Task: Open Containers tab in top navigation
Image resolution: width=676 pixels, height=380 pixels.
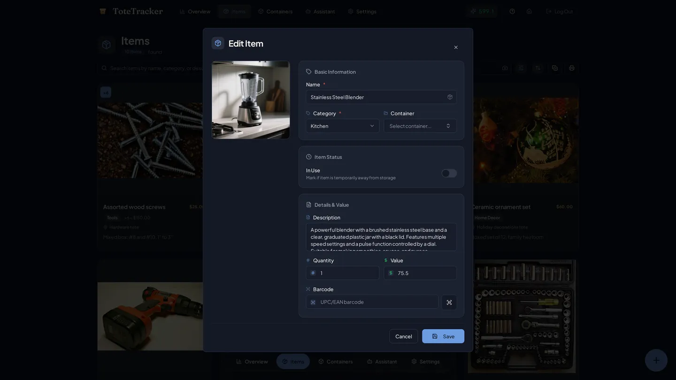Action: tap(276, 11)
